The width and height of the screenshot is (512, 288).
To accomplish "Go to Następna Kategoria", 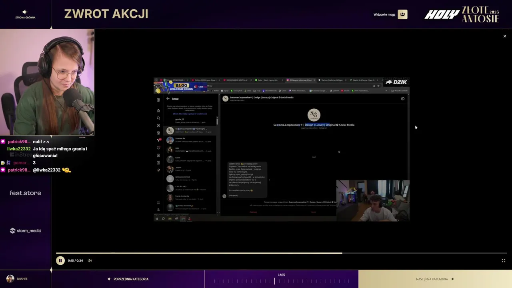I will pyautogui.click(x=435, y=279).
